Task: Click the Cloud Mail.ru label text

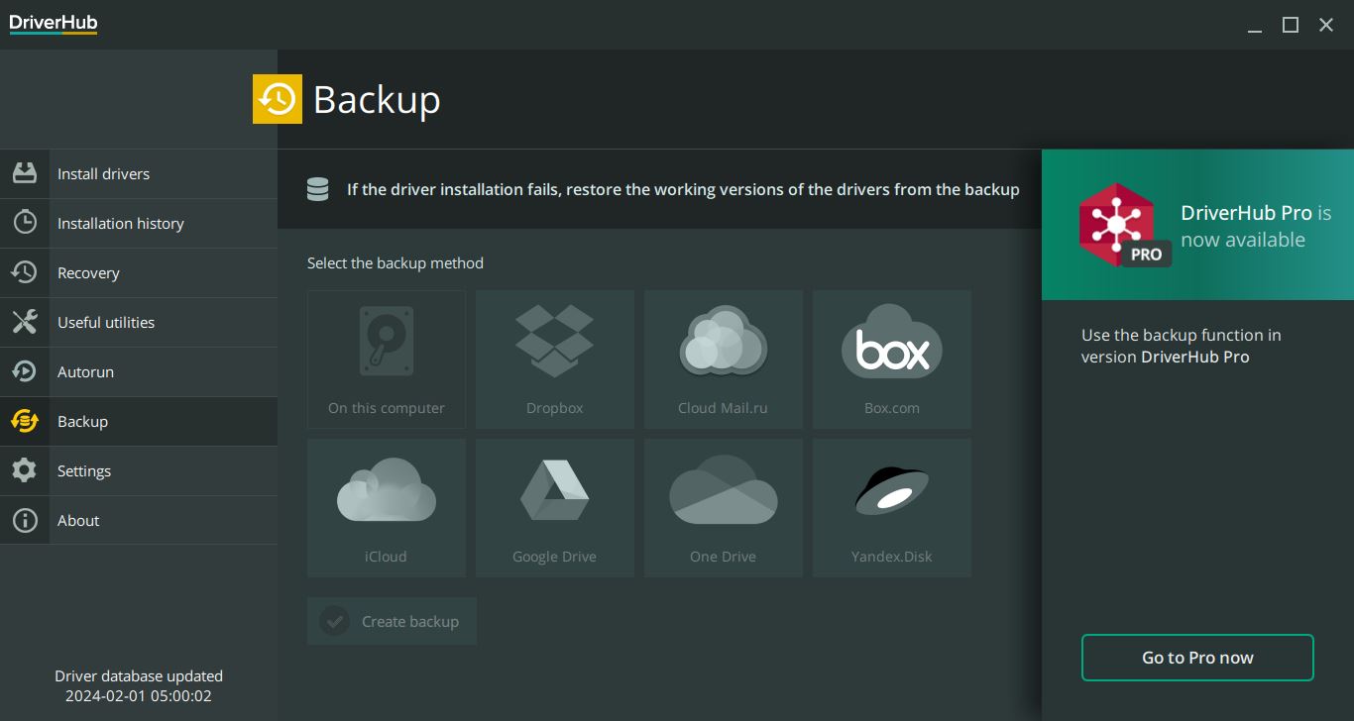Action: coord(723,408)
